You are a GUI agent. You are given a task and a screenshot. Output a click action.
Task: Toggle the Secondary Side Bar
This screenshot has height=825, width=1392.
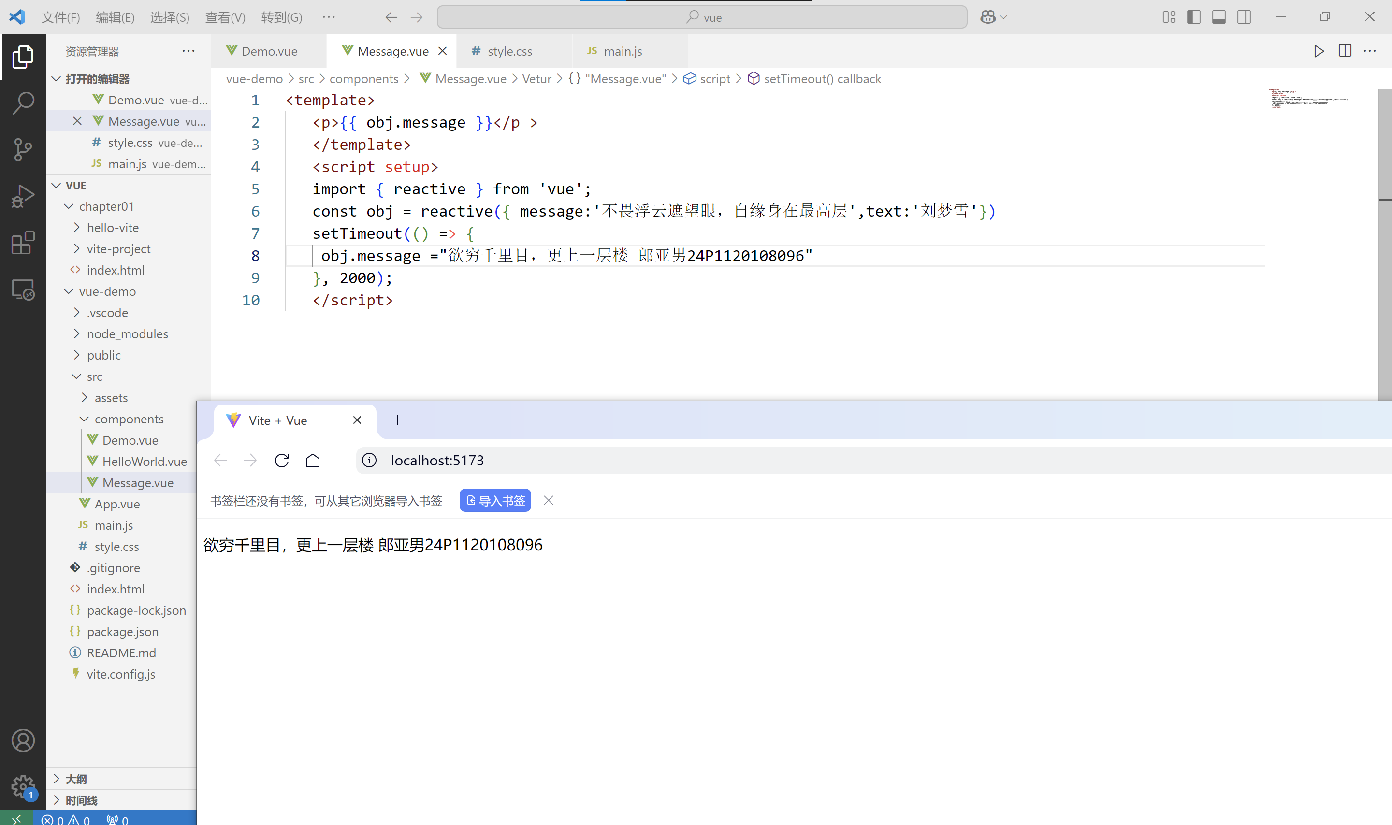[1244, 17]
